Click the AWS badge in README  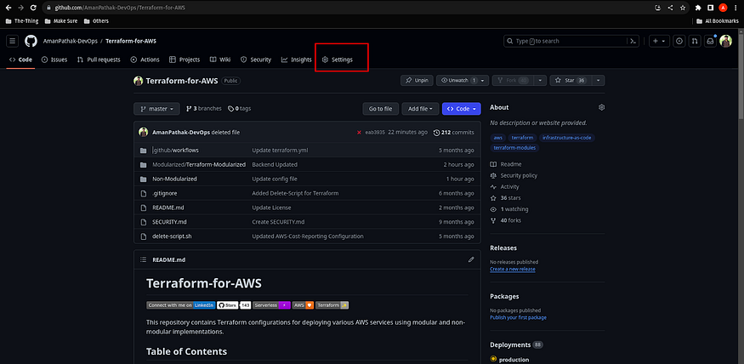click(304, 305)
